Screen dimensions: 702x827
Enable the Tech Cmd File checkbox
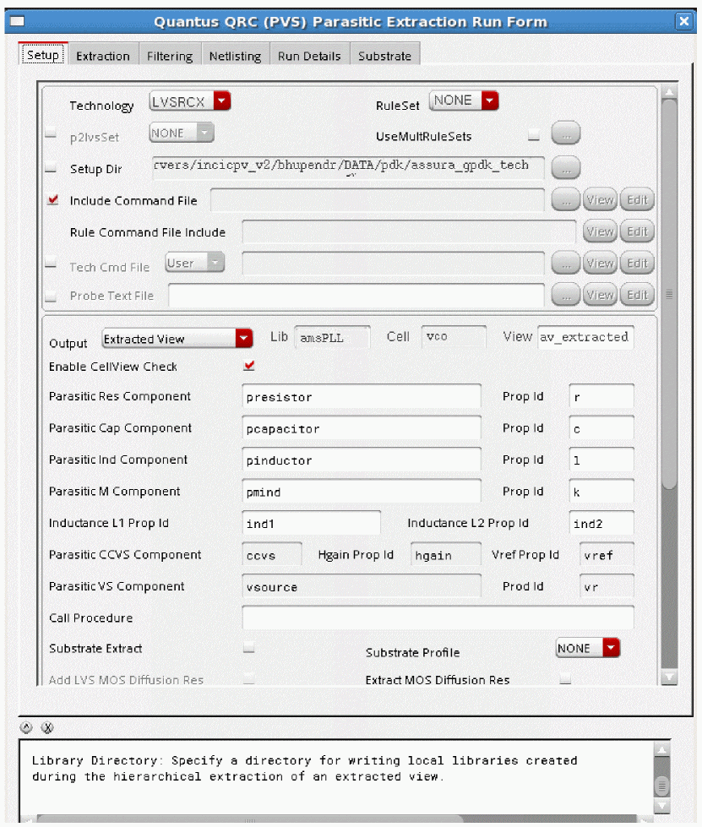click(51, 263)
